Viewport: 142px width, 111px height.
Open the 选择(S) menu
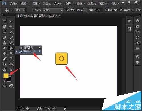pyautogui.click(x=69, y=4)
